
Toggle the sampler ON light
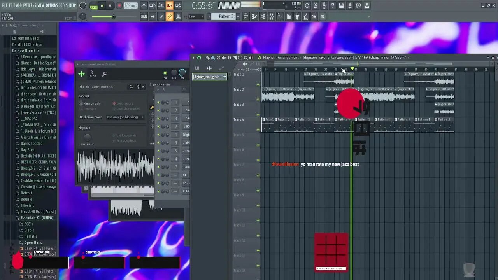(165, 73)
